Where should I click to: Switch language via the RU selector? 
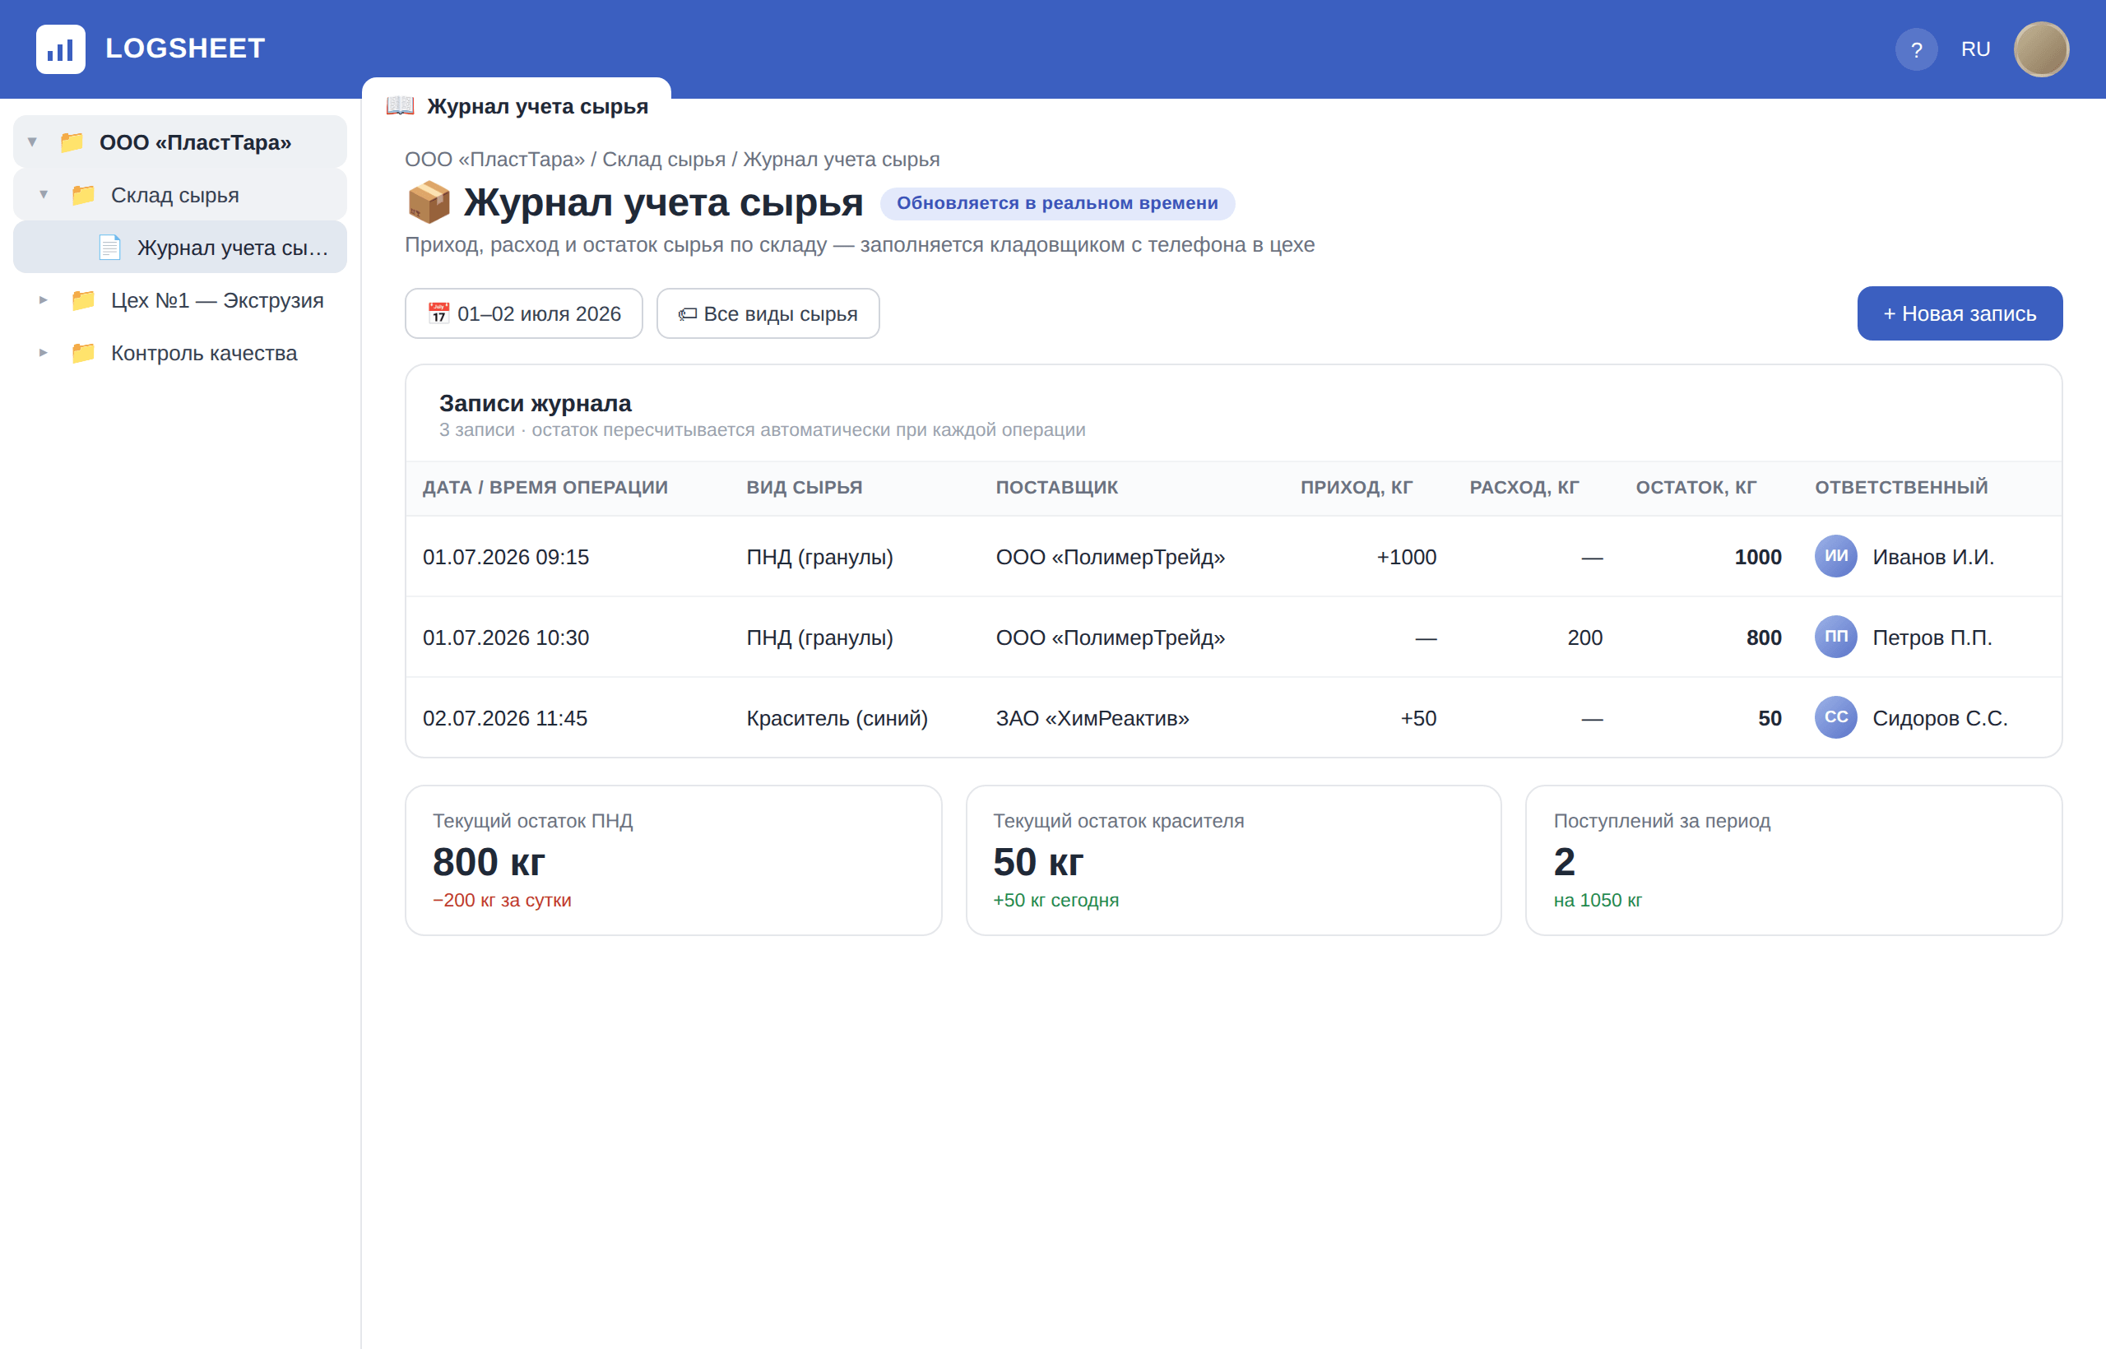(x=1974, y=50)
